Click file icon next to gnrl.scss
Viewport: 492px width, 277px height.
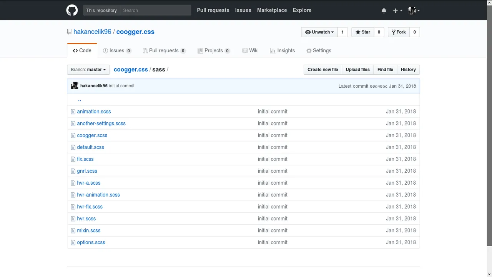73,171
